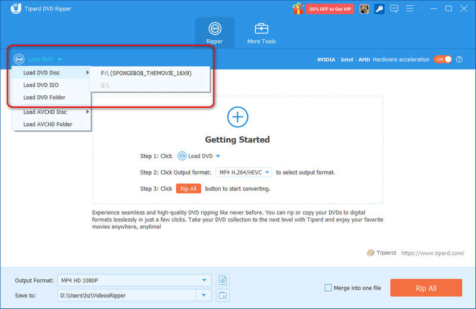This screenshot has width=476, height=309.
Task: Turn off the Hardware acceleration switch
Action: click(443, 60)
